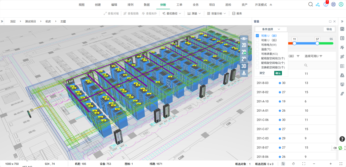Uncheck the 可用 U (前) checkbox
Viewport: 346px width, 167px height.
(257, 36)
